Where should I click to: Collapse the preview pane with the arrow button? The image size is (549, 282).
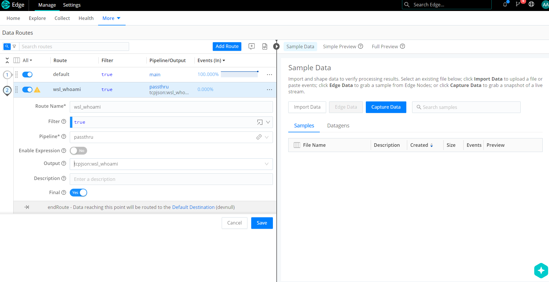[276, 47]
